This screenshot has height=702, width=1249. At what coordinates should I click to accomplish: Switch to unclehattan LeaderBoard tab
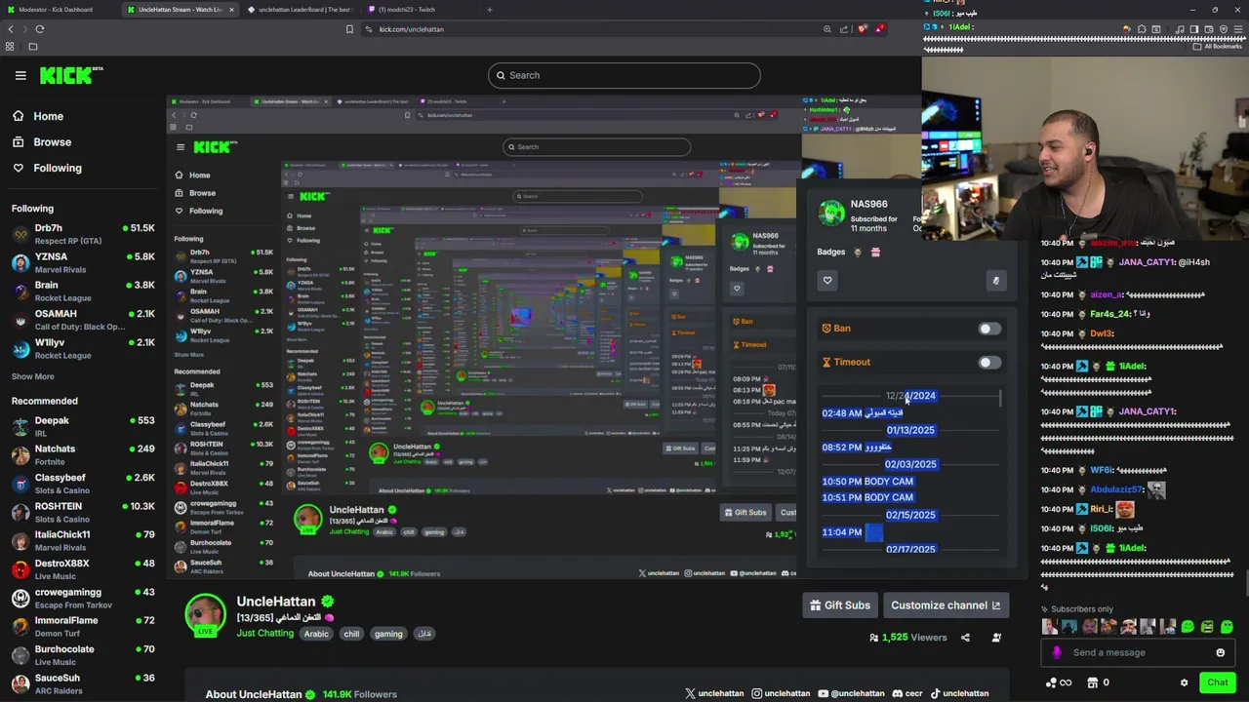click(x=302, y=10)
